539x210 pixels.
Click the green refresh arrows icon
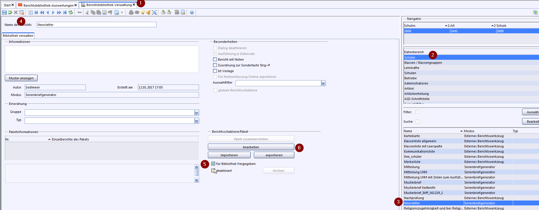[x=71, y=12]
